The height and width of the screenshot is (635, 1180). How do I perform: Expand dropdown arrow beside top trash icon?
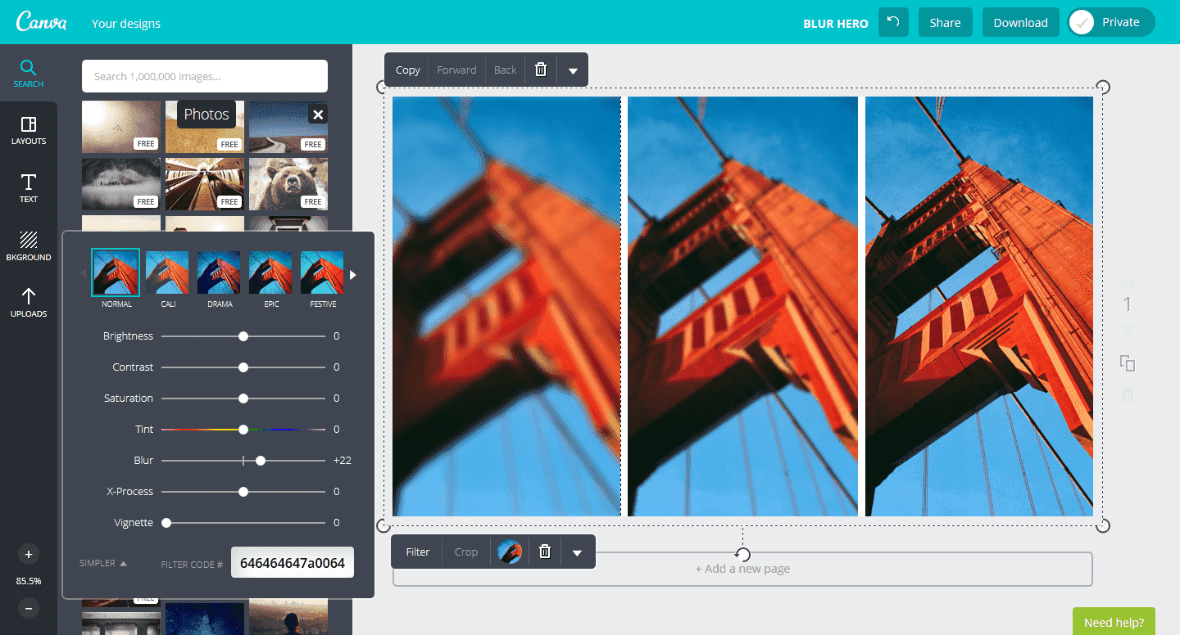click(x=573, y=70)
